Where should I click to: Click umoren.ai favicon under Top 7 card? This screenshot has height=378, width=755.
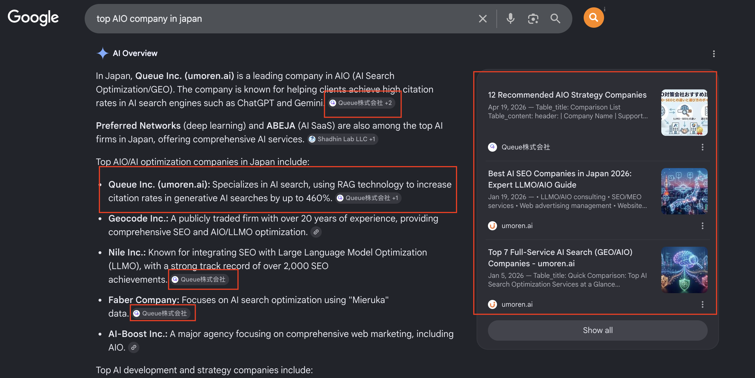click(492, 304)
